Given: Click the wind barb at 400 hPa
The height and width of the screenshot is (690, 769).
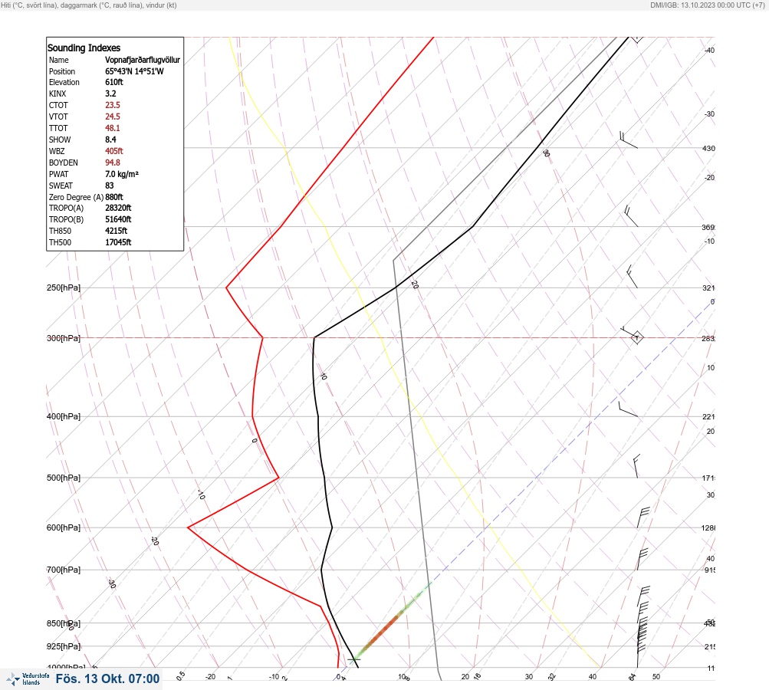Looking at the screenshot, I should [x=628, y=409].
